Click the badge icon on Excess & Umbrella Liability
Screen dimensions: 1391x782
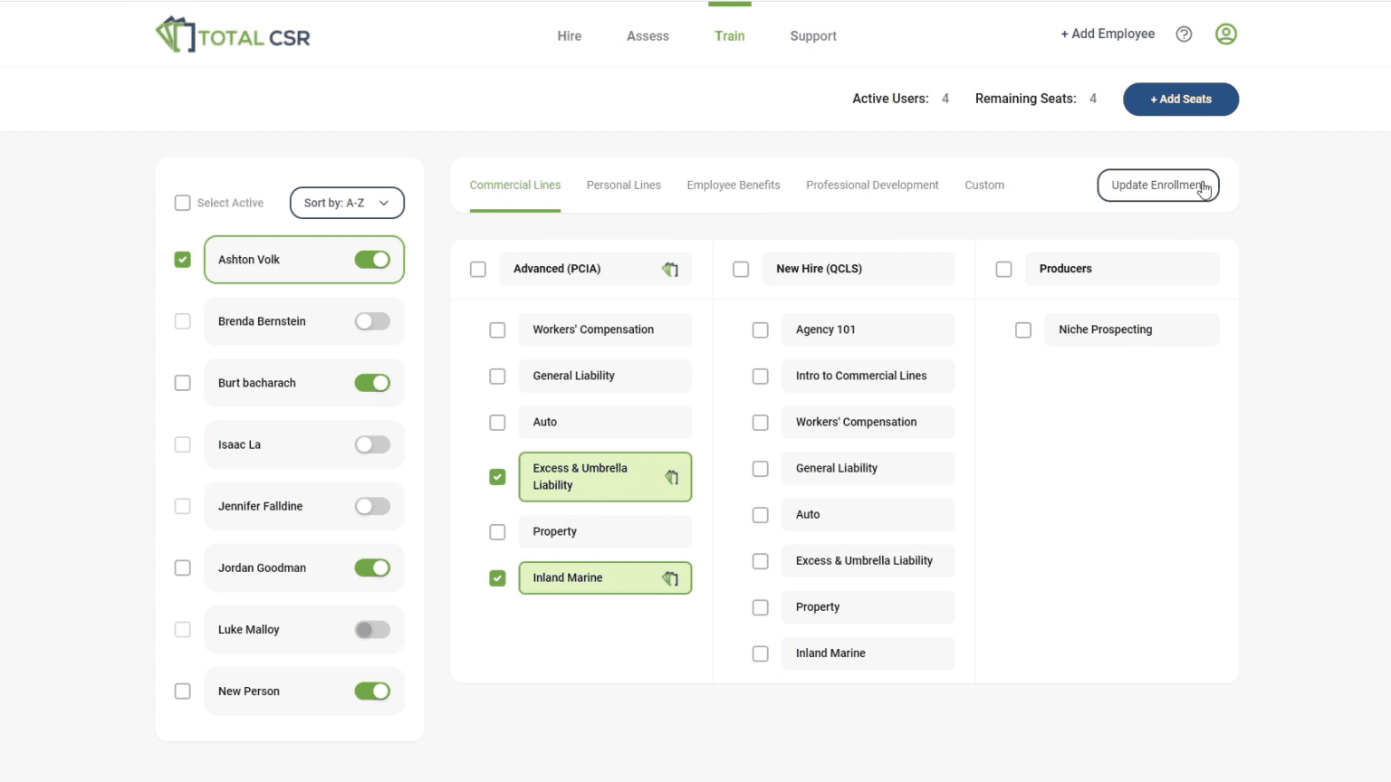point(672,477)
